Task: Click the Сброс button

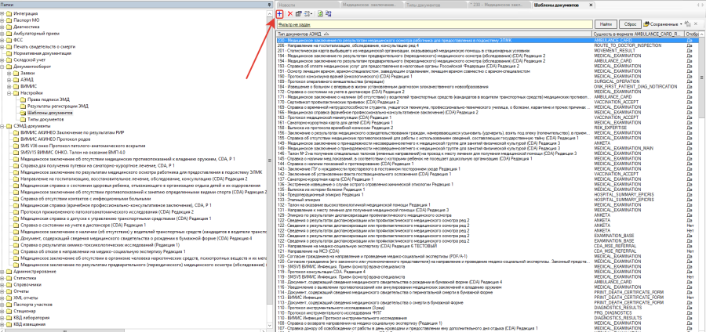Action: click(x=630, y=23)
